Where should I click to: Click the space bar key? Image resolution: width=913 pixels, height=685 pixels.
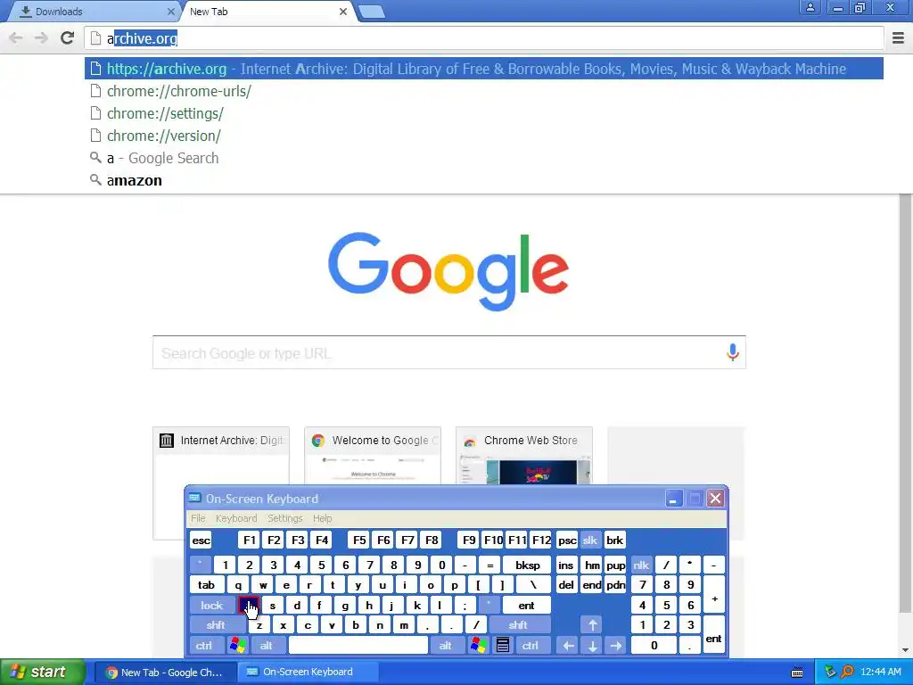tap(358, 646)
